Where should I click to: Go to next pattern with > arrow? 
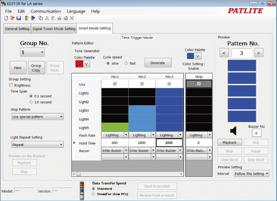tap(258, 52)
